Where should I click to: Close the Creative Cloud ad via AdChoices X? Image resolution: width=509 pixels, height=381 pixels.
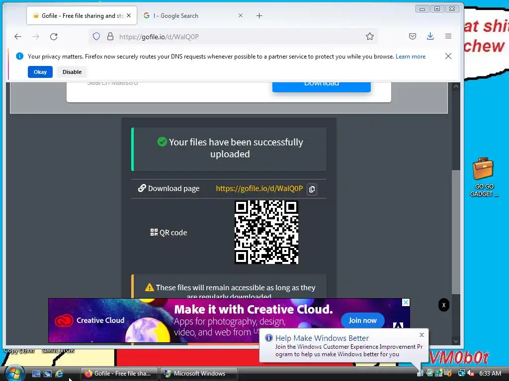[406, 302]
